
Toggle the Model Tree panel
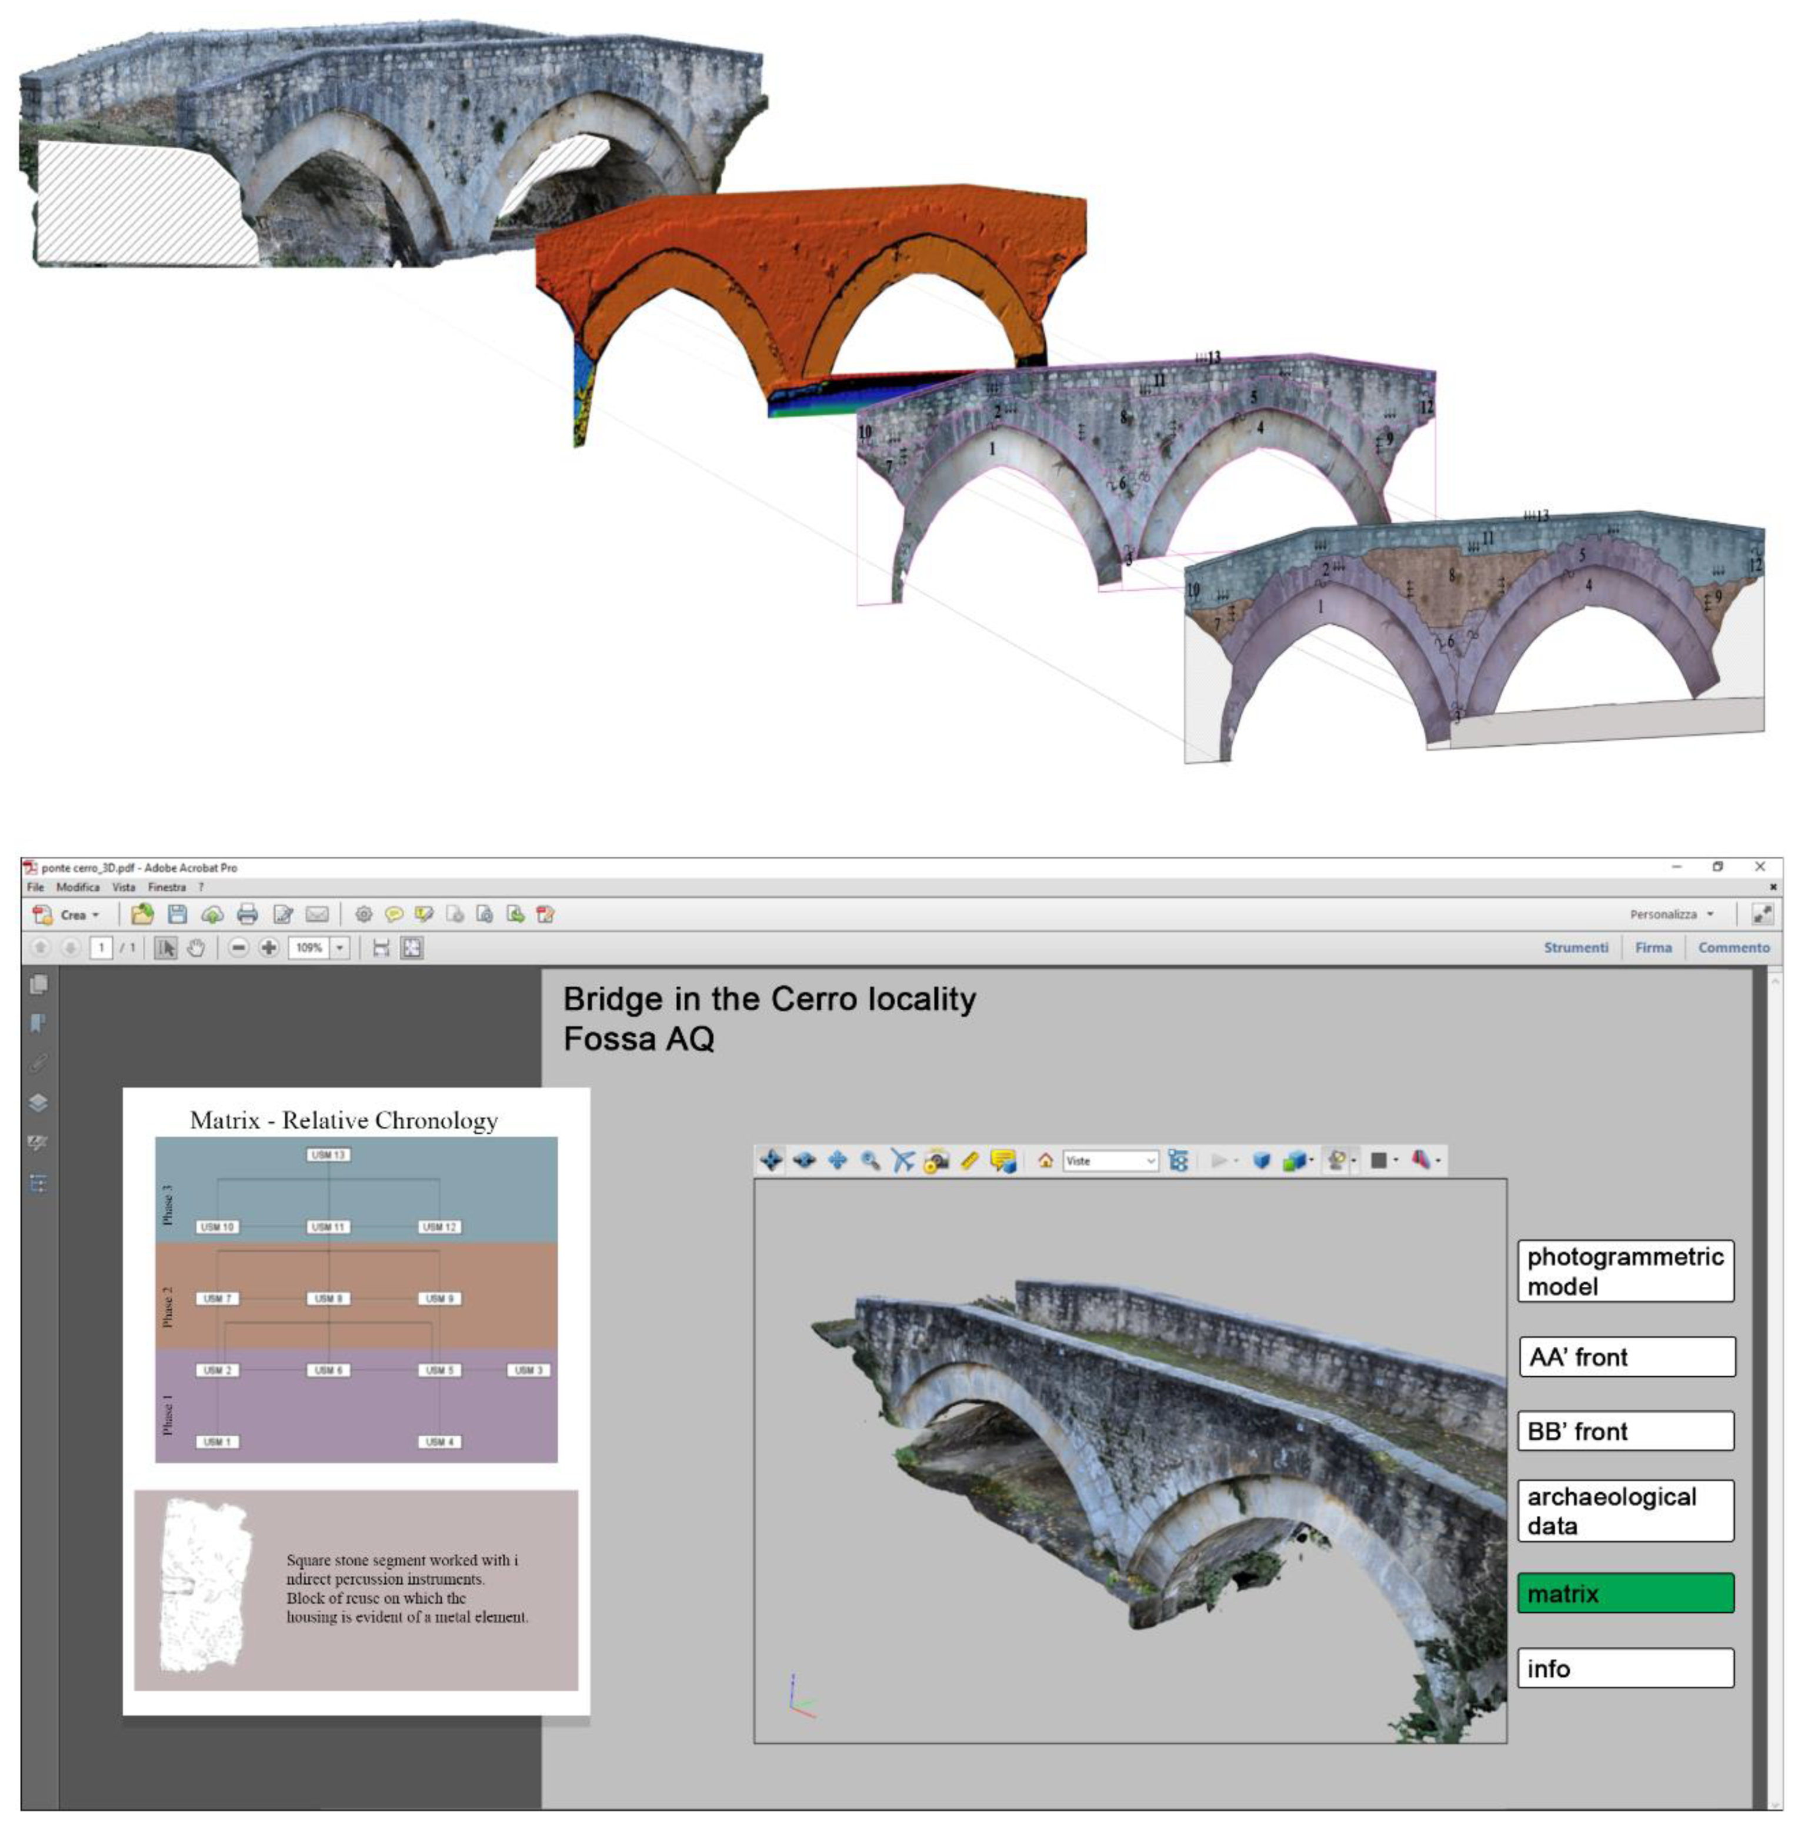tap(1177, 1160)
